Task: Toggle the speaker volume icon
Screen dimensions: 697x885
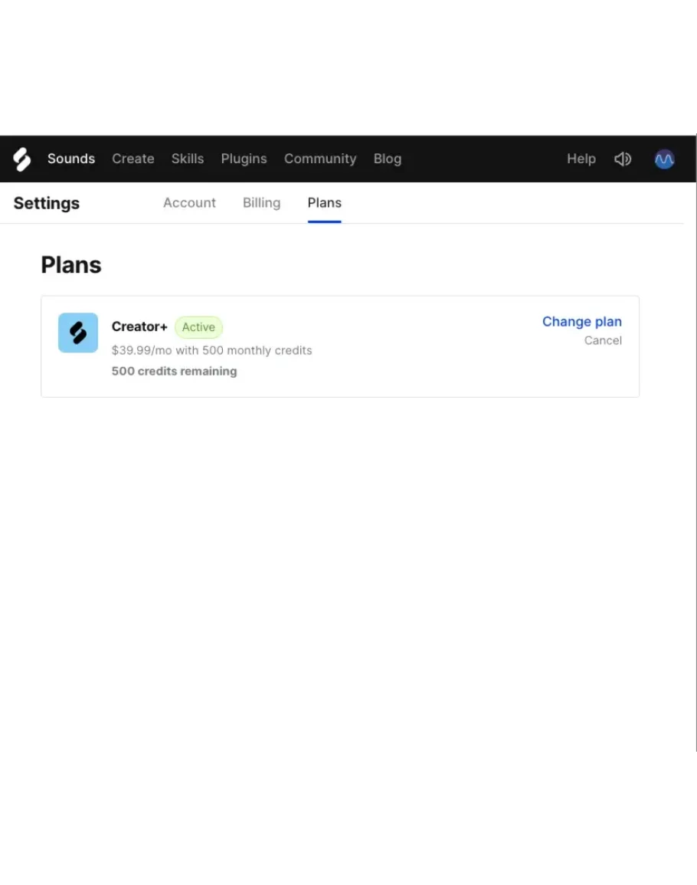Action: click(x=623, y=159)
